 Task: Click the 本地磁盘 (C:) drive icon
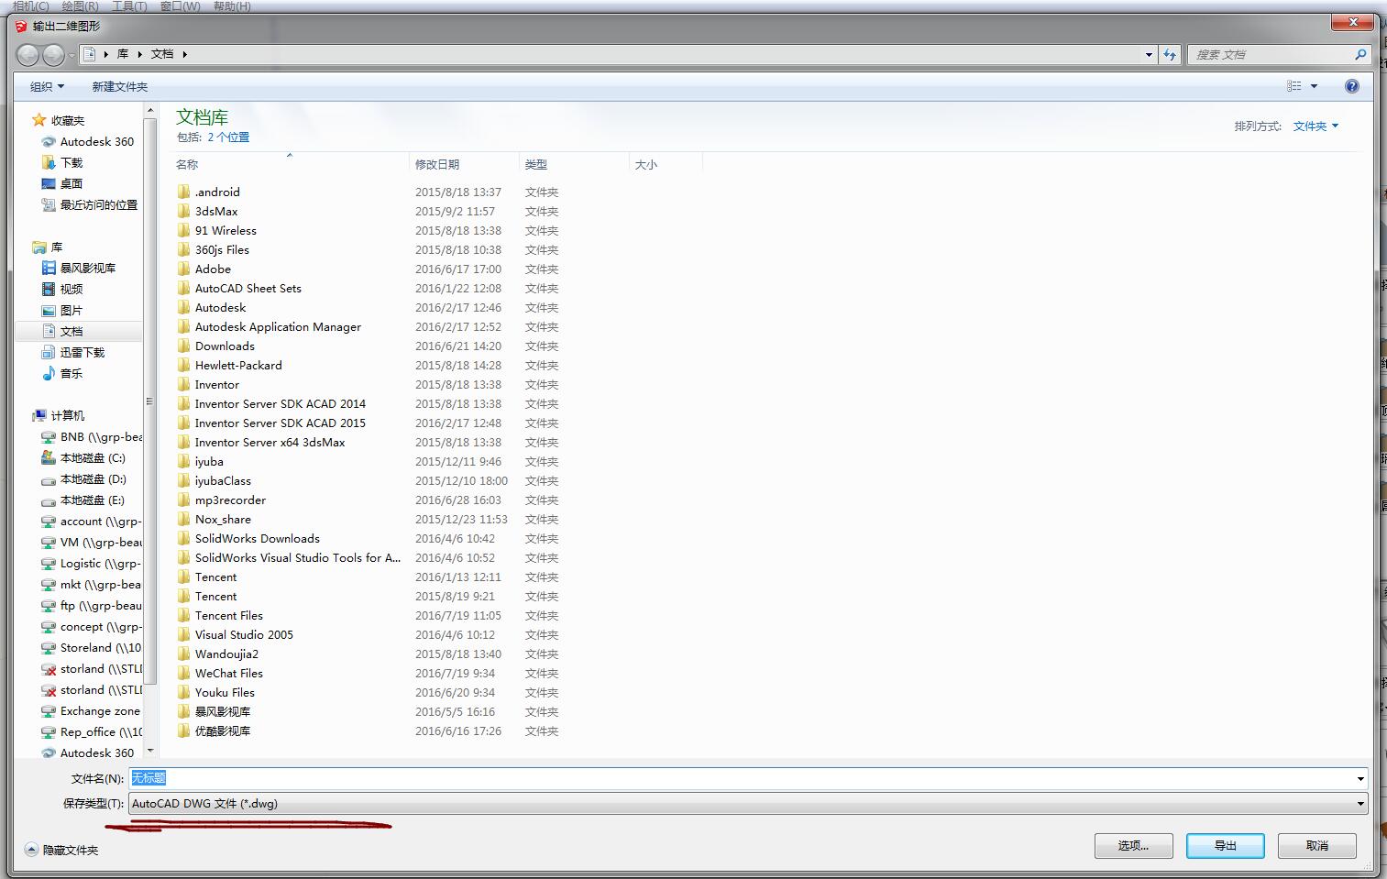49,458
